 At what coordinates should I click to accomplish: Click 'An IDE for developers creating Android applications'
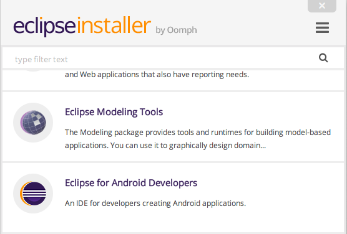[x=155, y=204]
